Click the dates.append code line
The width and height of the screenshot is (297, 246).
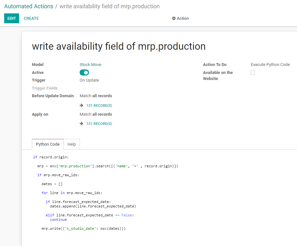93,206
